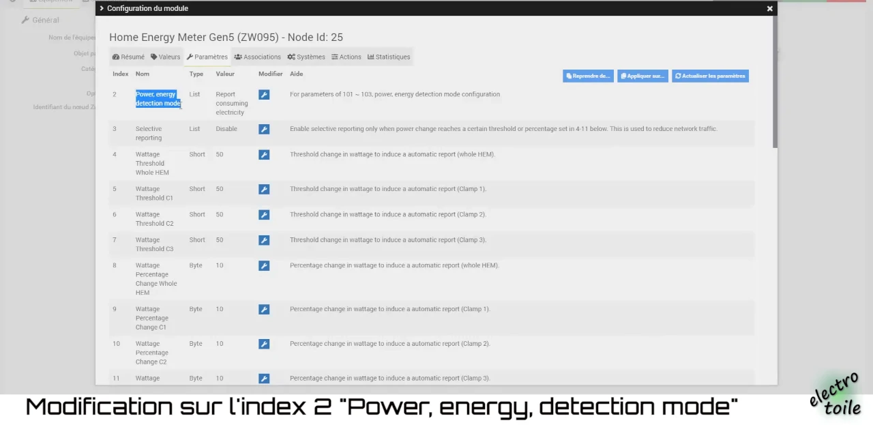Click Wattage Percentage Change Whole HEM name

click(x=156, y=279)
